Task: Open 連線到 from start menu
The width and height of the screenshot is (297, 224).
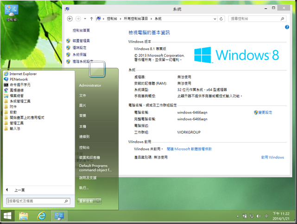Action: 84,137
